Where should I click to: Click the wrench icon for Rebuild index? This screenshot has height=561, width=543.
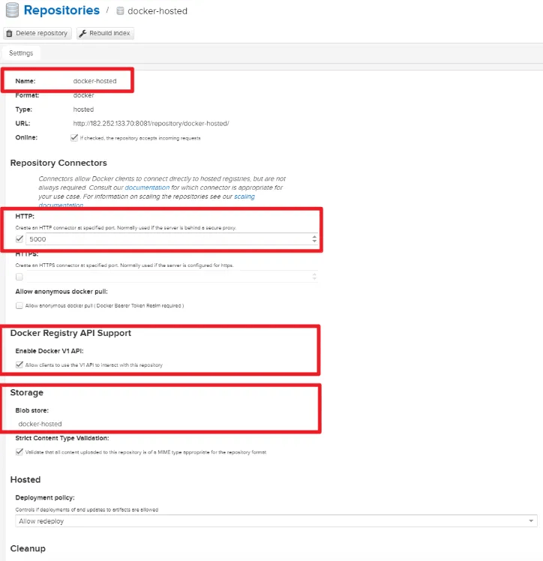point(82,34)
